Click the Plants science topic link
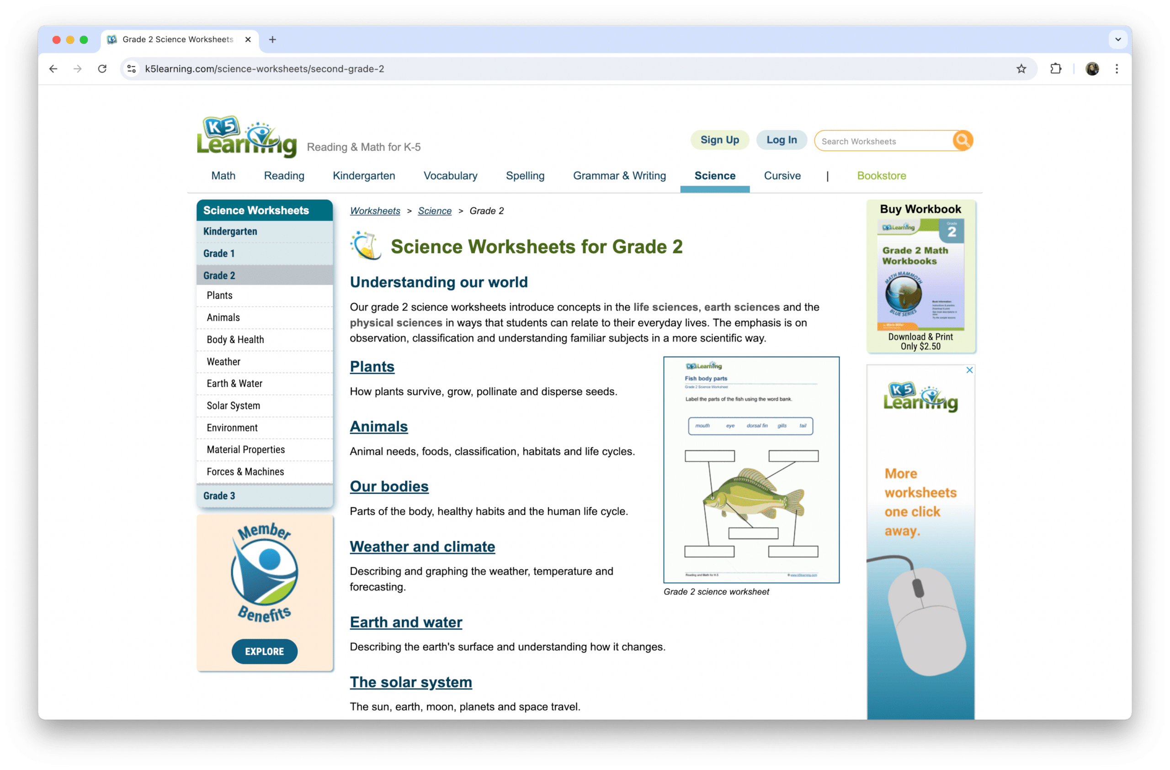 click(372, 366)
